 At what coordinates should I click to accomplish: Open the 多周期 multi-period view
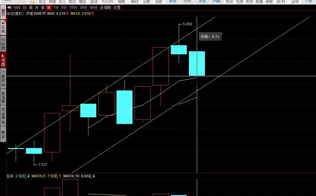click(x=105, y=8)
